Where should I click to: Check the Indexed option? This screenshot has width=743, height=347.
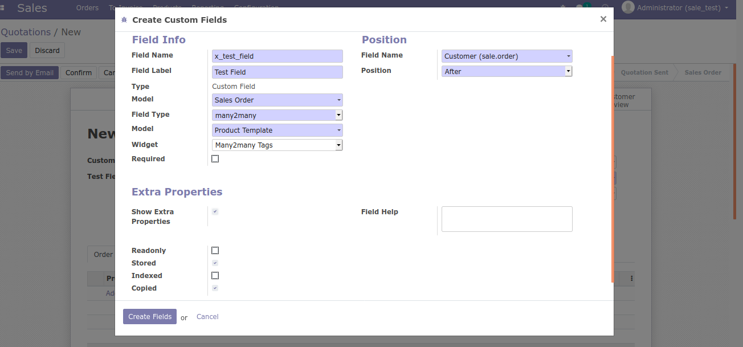[x=215, y=276]
